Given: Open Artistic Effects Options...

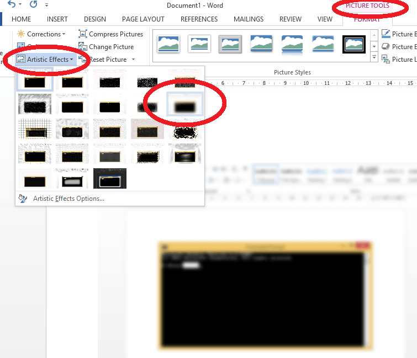Looking at the screenshot, I should 68,199.
